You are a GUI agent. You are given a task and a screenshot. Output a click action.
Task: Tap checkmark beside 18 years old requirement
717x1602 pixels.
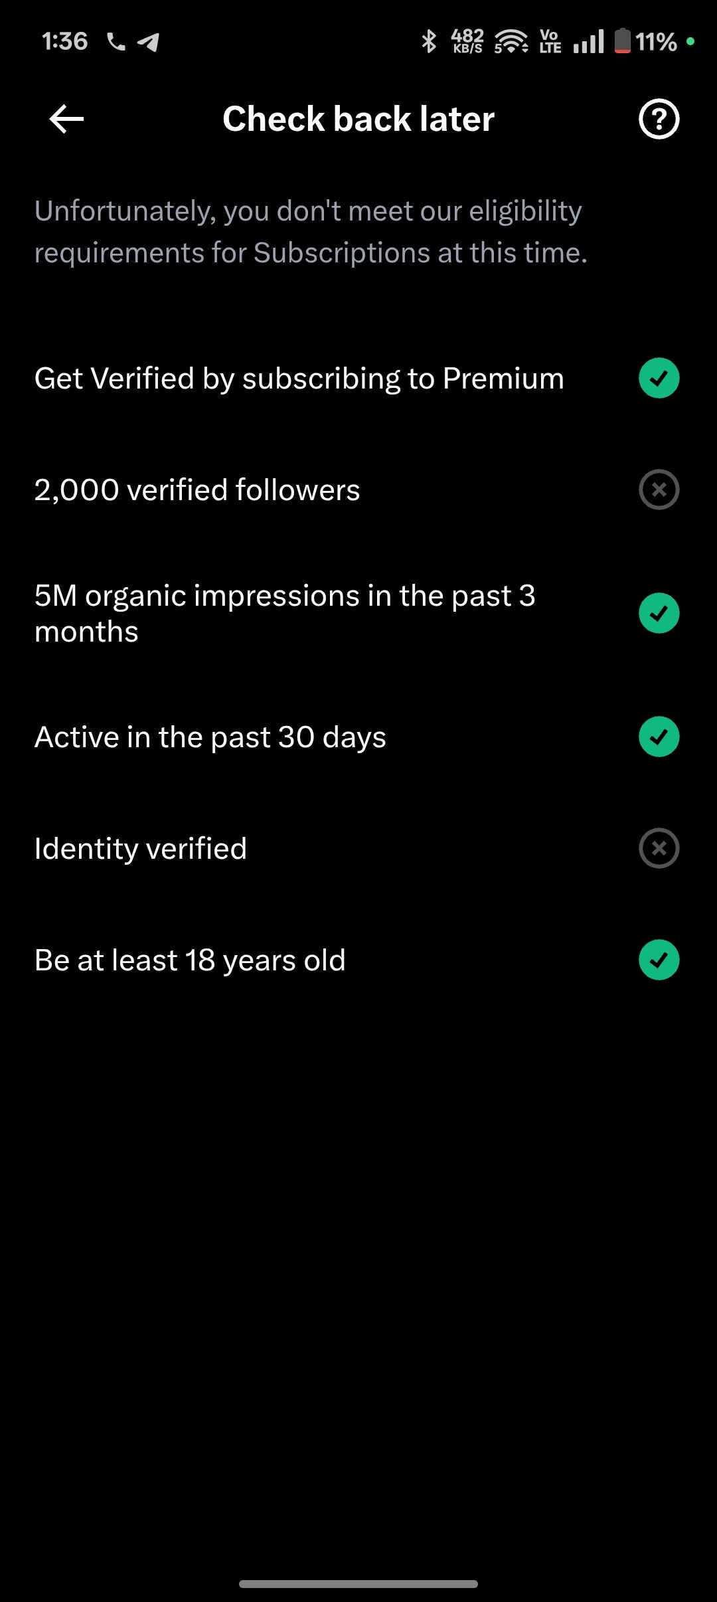(x=659, y=960)
